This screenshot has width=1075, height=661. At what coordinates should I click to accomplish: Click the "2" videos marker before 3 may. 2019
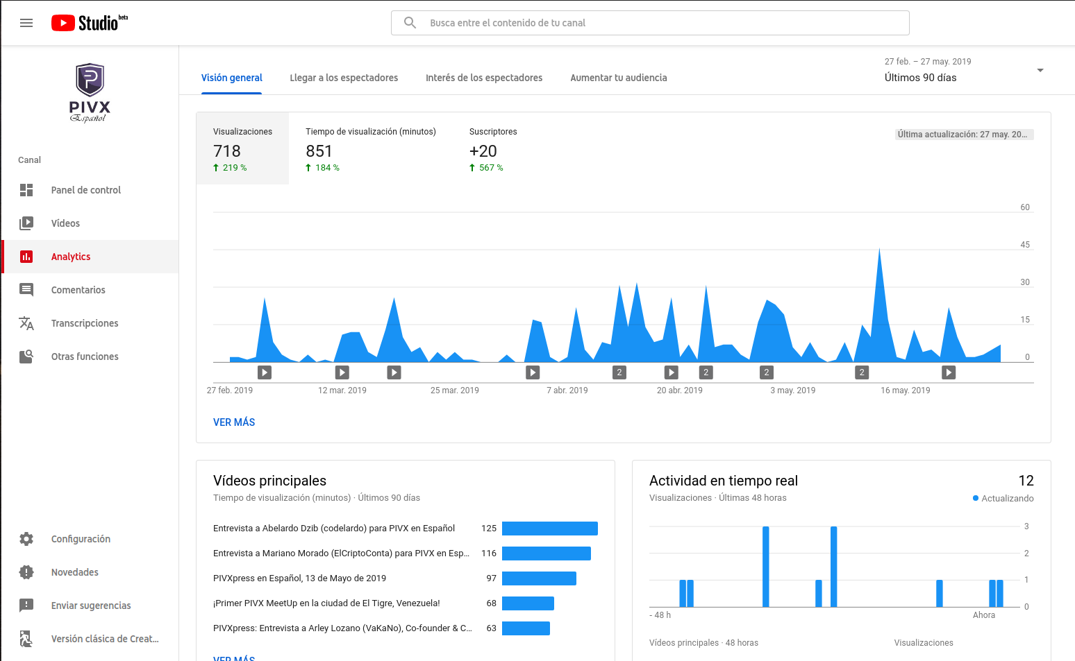point(767,372)
